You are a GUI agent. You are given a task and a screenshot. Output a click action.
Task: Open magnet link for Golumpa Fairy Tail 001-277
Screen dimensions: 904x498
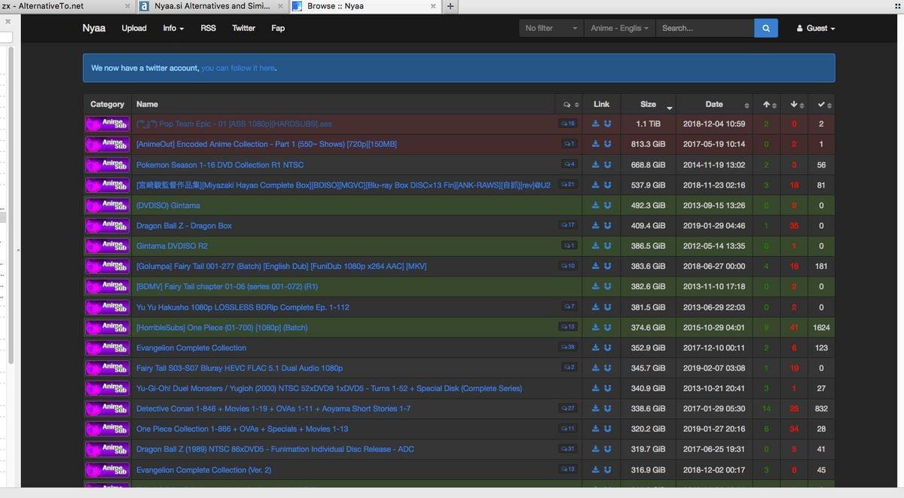(x=607, y=266)
